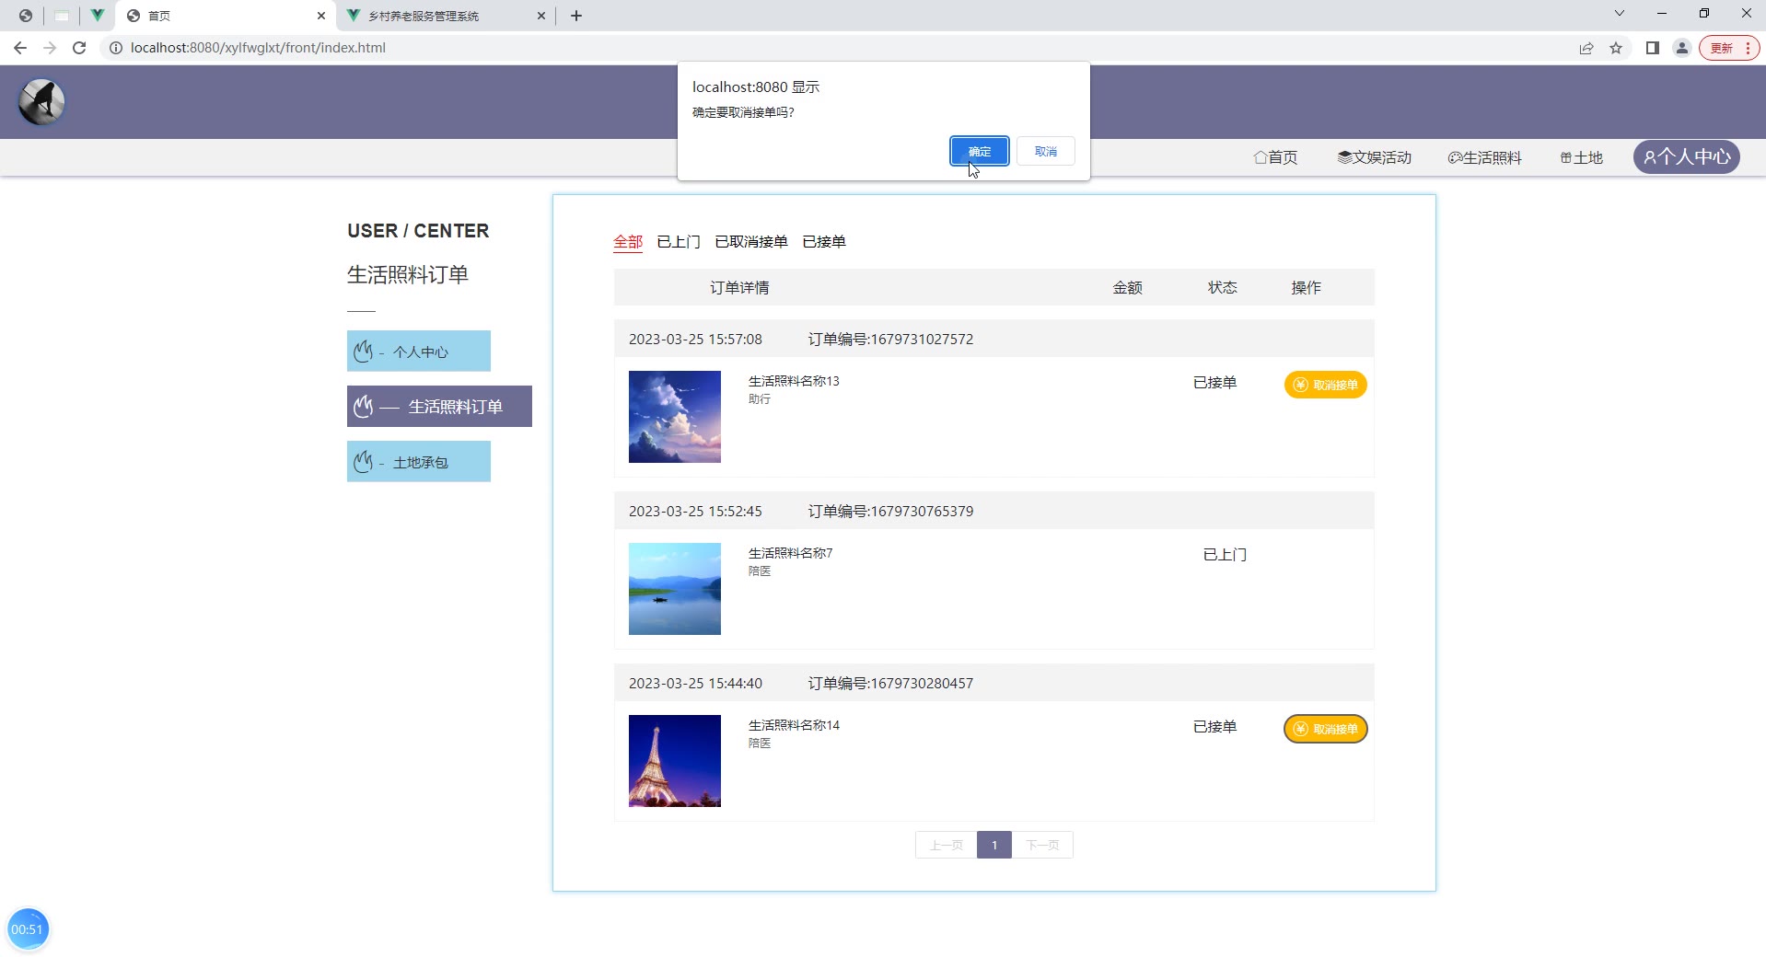This screenshot has height=957, width=1766.
Task: Click the user profile avatar icon in toolbar
Action: point(1681,48)
